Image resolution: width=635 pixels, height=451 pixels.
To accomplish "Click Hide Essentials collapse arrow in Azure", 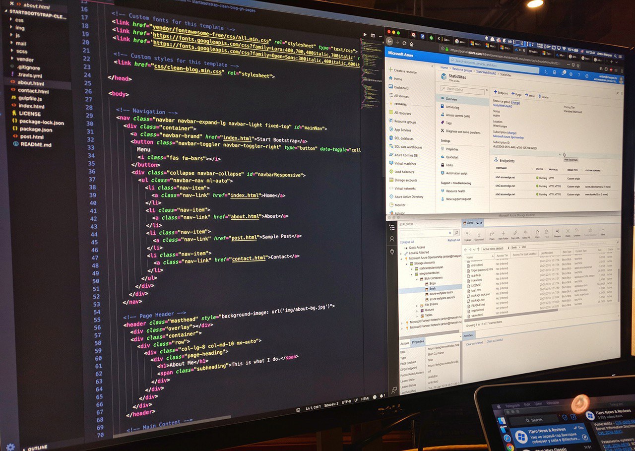I will coord(560,154).
